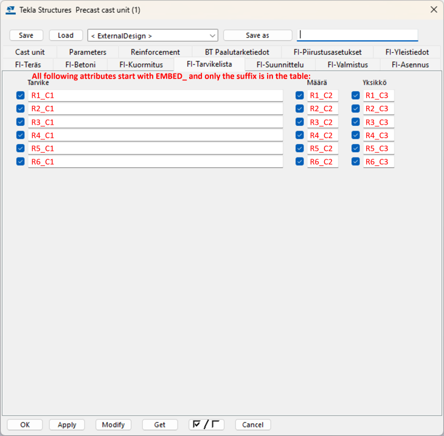
Task: Disable the checkbox beside R6_C3
Action: [355, 161]
